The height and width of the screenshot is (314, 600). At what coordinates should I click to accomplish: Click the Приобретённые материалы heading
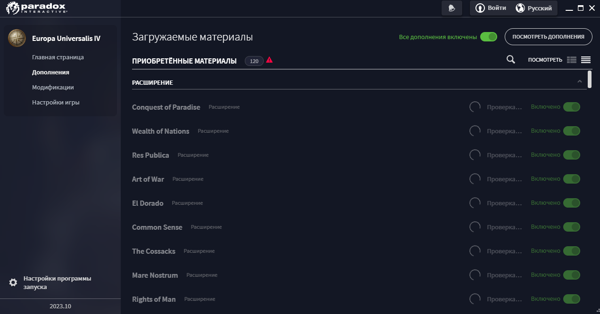[x=184, y=61]
